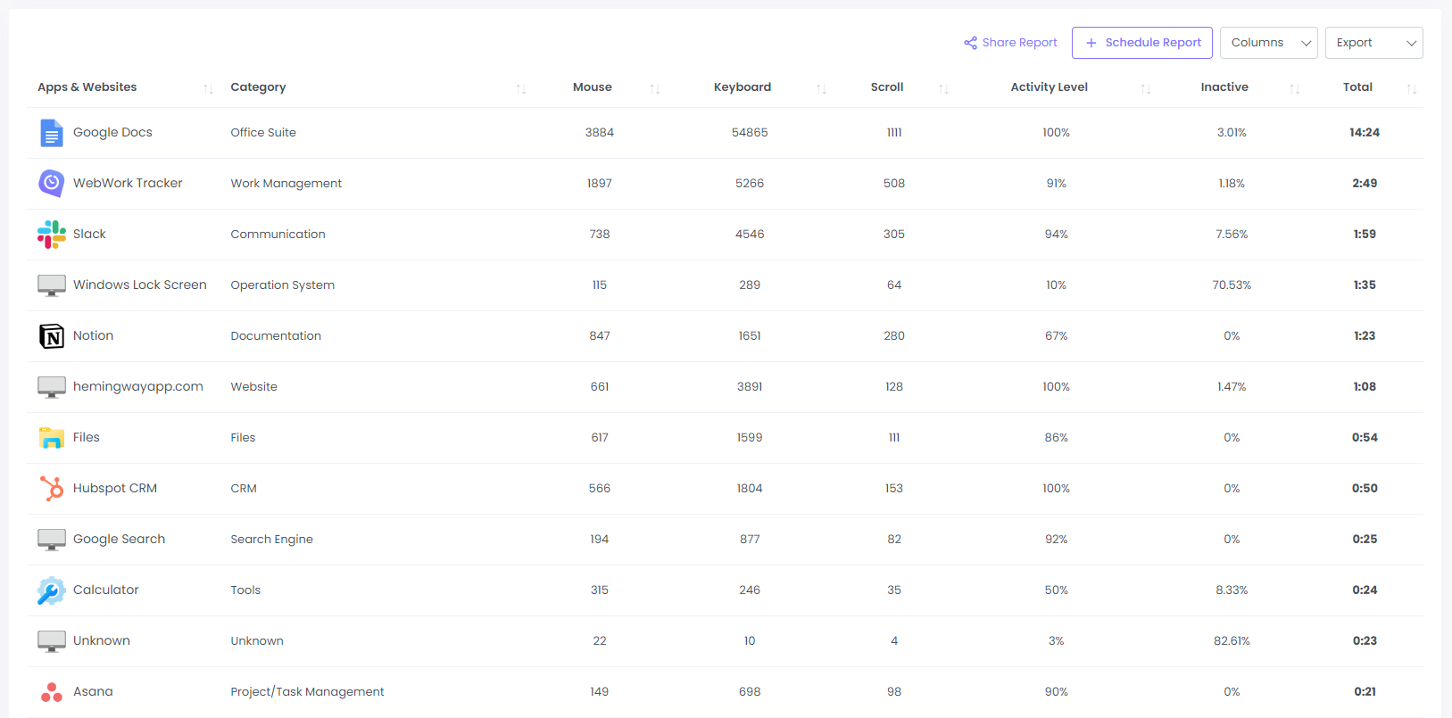This screenshot has height=718, width=1452.
Task: Click the Slack logo icon
Action: tap(52, 235)
